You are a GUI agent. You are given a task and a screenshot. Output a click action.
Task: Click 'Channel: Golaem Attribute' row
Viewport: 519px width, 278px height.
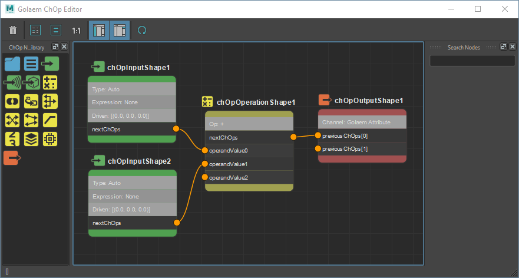coord(362,122)
